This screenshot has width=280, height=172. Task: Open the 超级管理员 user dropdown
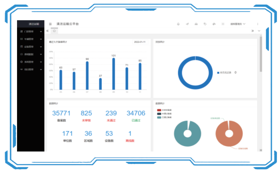238,24
